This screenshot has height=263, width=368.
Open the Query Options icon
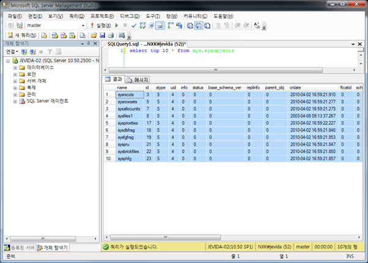(x=151, y=25)
